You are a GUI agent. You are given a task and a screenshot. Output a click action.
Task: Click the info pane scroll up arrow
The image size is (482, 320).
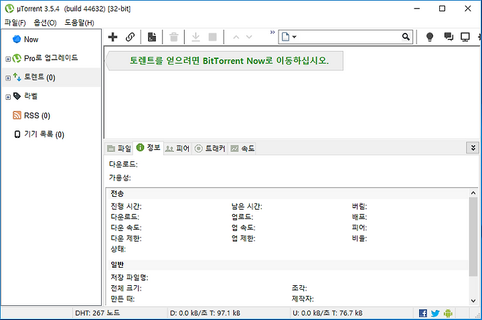(x=473, y=193)
